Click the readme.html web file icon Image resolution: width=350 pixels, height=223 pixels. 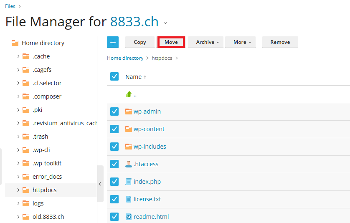tap(129, 217)
